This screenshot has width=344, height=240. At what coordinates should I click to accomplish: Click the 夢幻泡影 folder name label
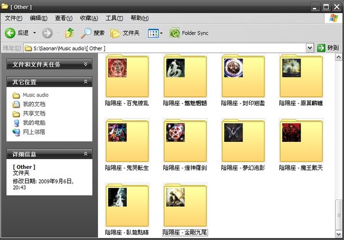pos(243,168)
